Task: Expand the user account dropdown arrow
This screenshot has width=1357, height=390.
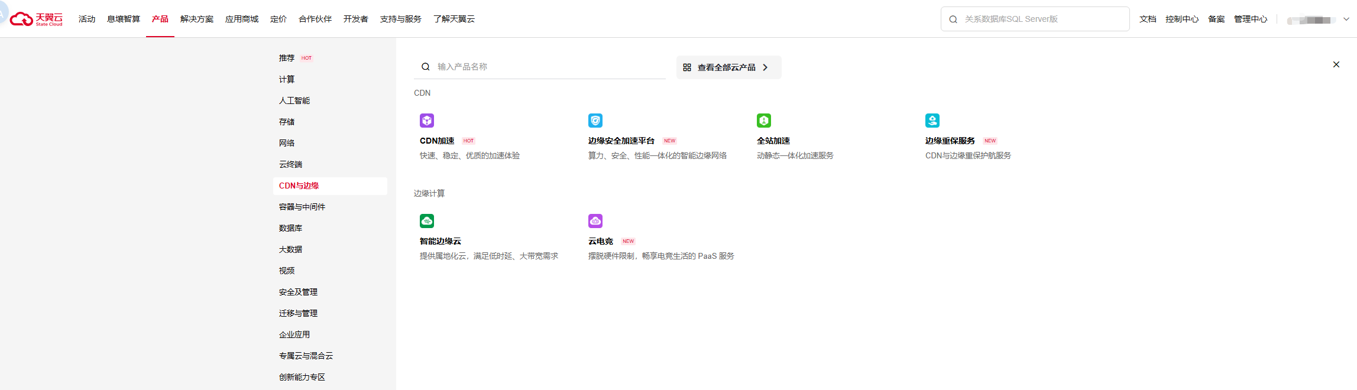Action: (x=1346, y=19)
